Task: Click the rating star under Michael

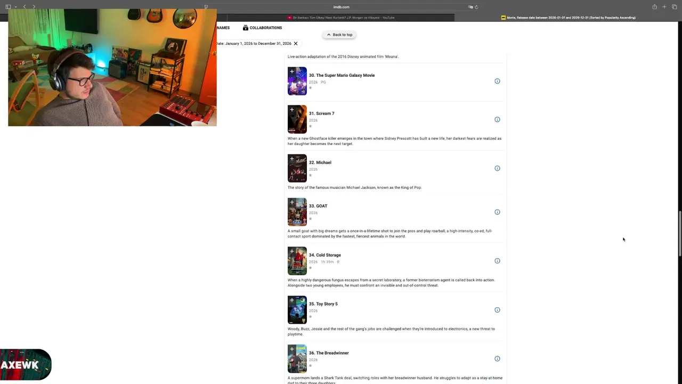Action: click(311, 175)
